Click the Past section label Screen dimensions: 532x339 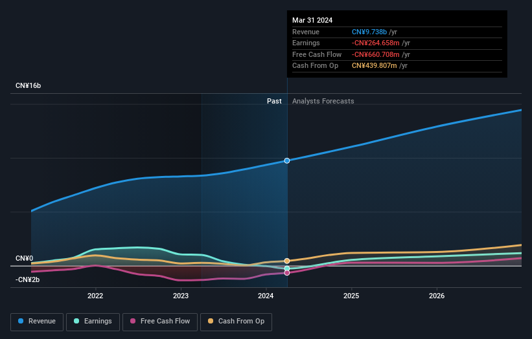[274, 101]
